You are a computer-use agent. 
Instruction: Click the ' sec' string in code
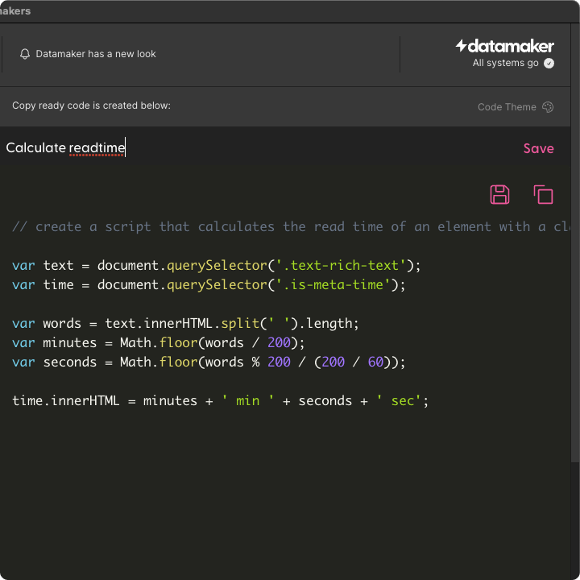(399, 400)
